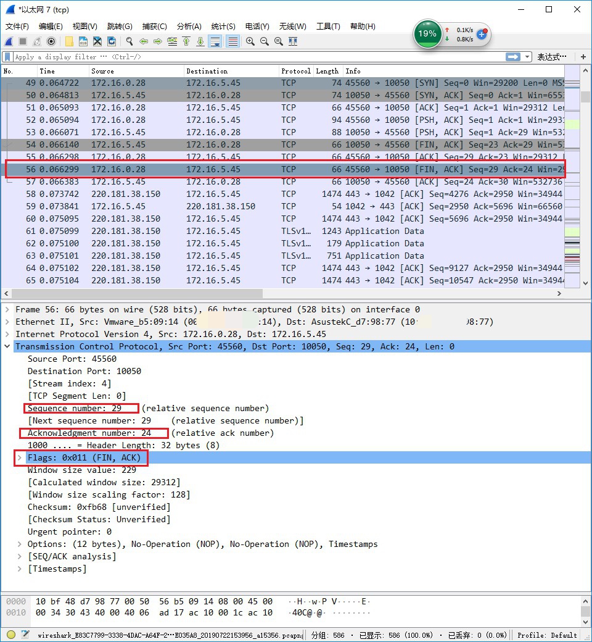Click the 19% network speed widget
The width and height of the screenshot is (592, 642).
427,33
